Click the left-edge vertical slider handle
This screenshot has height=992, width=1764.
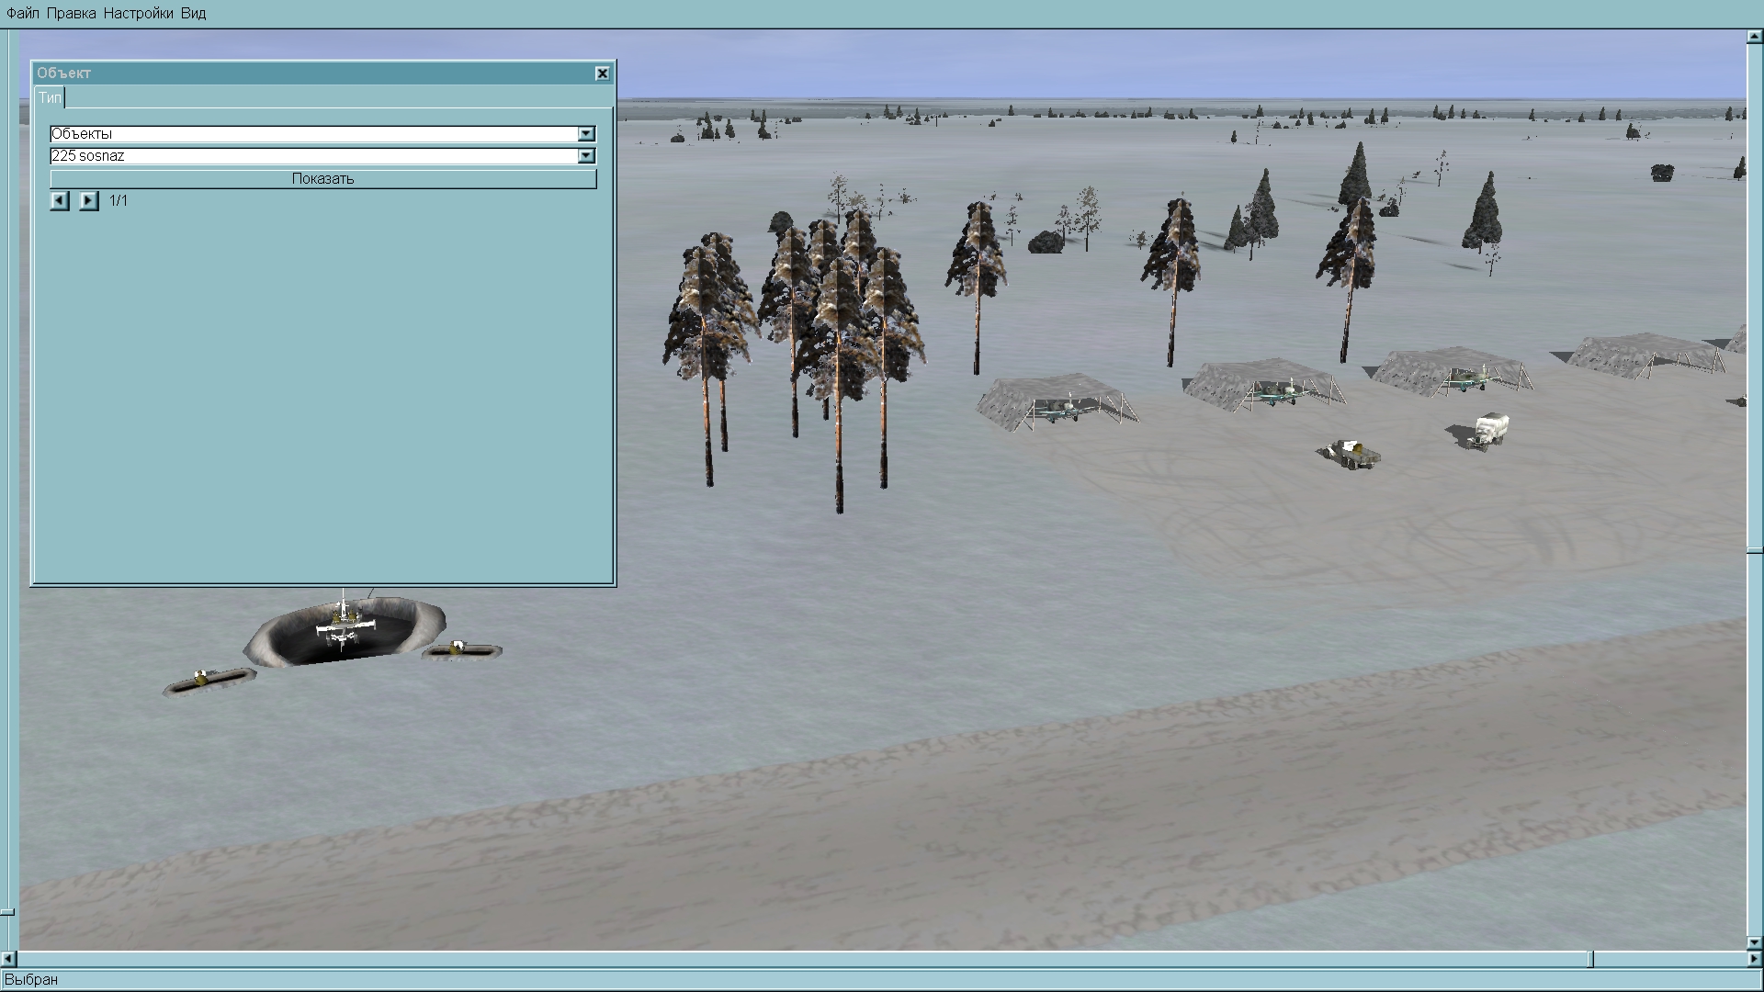click(x=6, y=912)
